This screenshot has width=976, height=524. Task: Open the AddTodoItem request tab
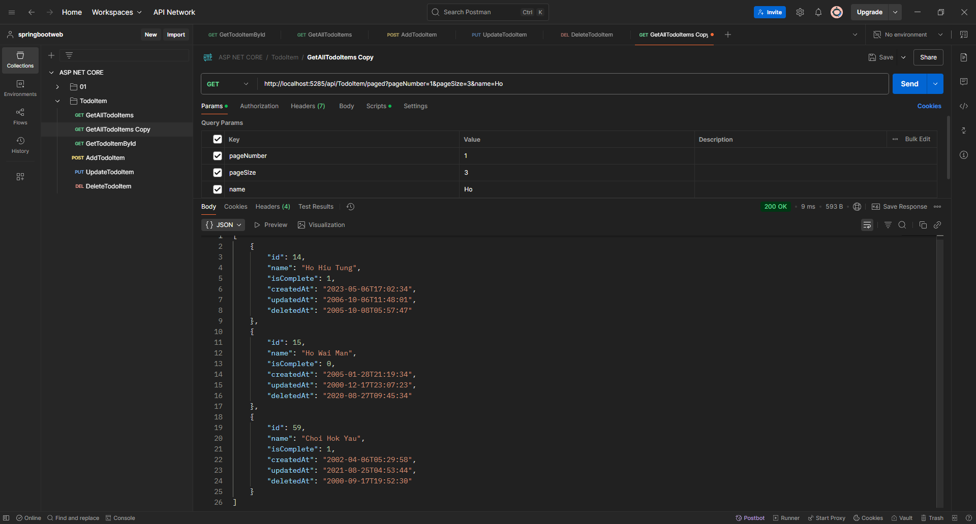(412, 35)
